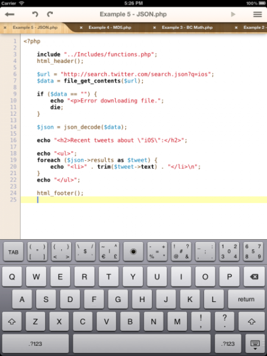
Task: Tap the Z key
Action: coord(36,322)
